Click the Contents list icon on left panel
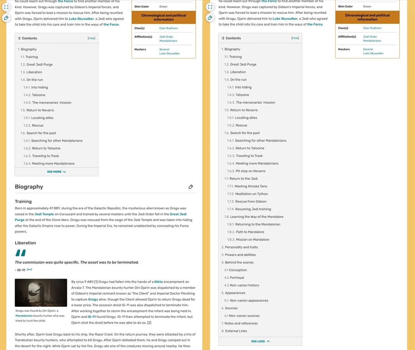This screenshot has width=415, height=350. [x=19, y=38]
